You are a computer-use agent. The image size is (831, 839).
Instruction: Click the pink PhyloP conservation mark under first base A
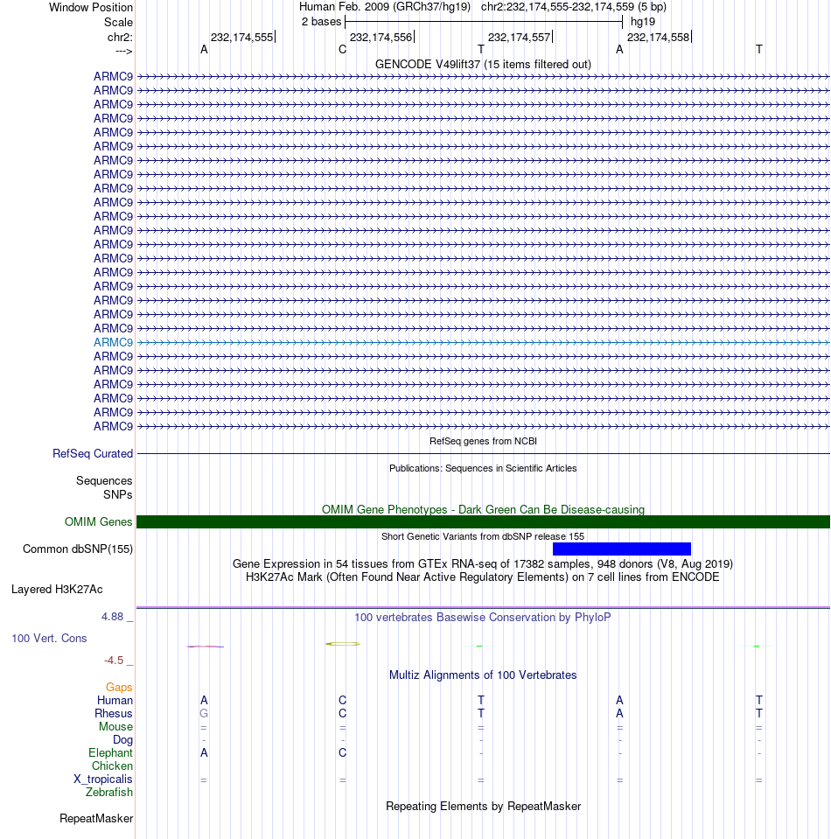pyautogui.click(x=205, y=647)
